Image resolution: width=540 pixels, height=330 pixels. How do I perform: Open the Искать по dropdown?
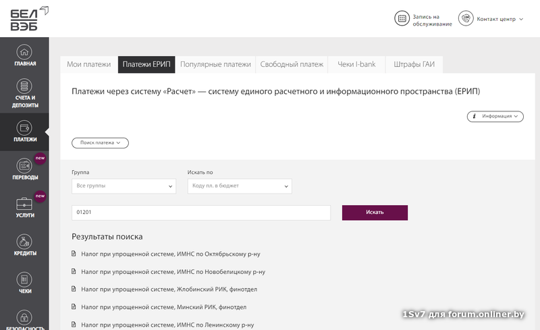[x=240, y=186]
